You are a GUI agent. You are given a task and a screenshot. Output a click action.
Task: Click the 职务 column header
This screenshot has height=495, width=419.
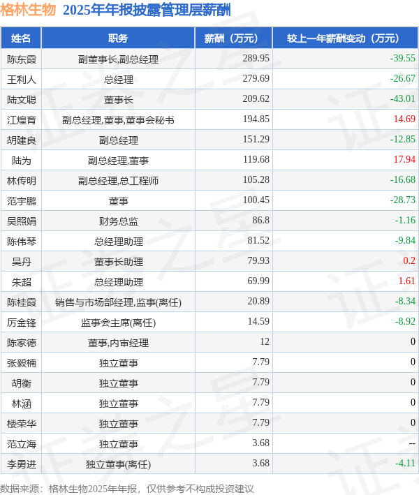tap(118, 38)
